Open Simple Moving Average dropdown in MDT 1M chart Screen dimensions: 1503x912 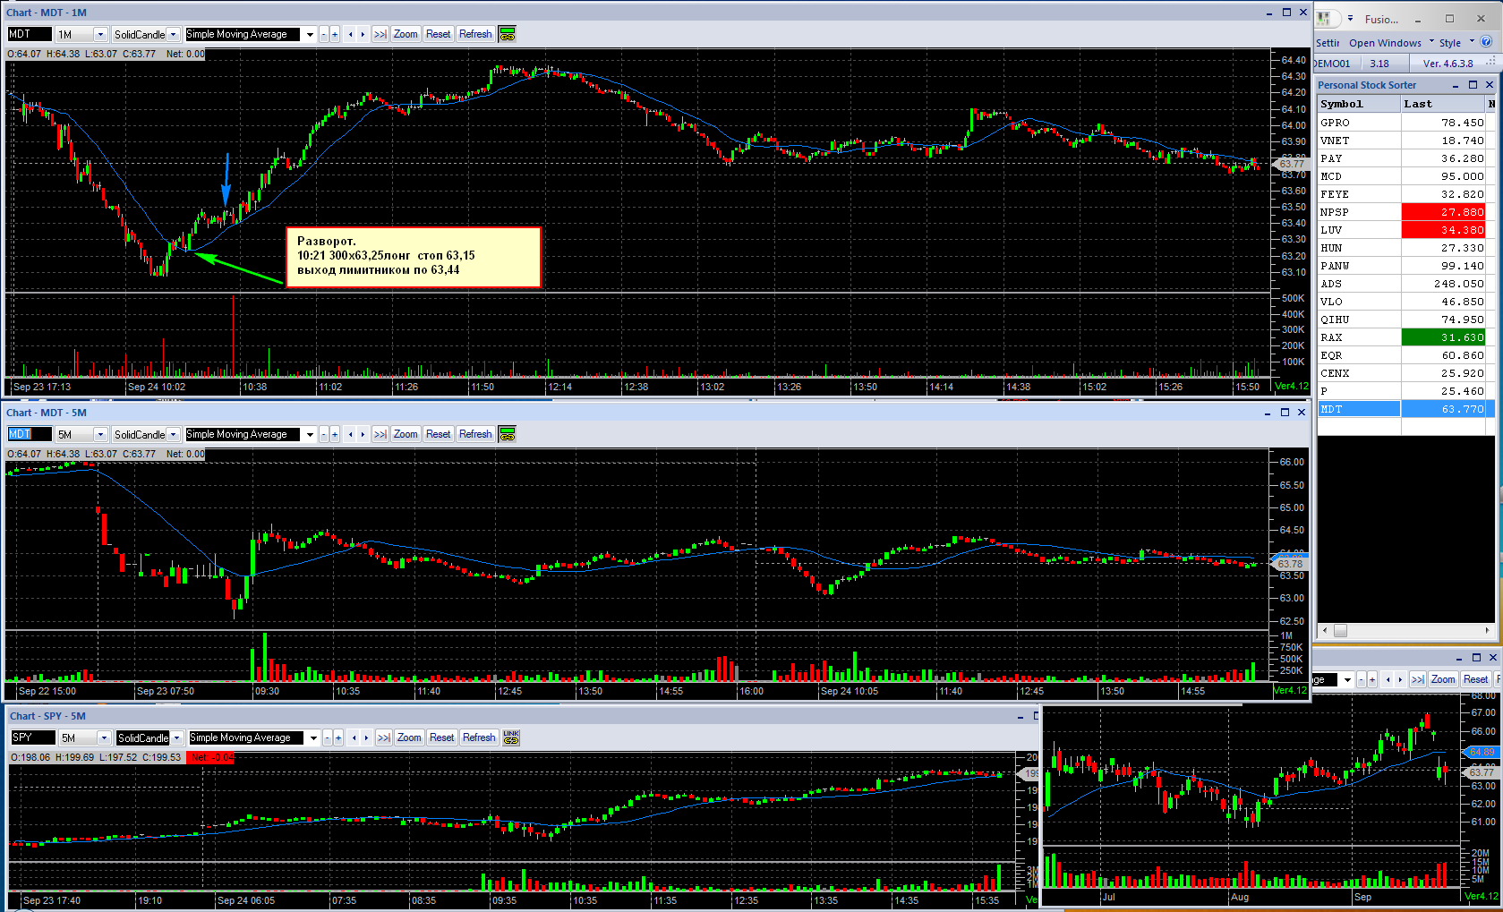click(311, 34)
